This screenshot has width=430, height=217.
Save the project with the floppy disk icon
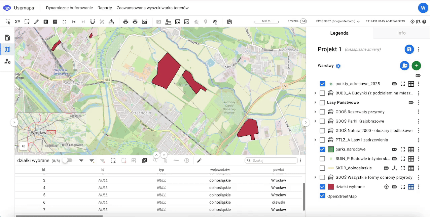coord(409,49)
